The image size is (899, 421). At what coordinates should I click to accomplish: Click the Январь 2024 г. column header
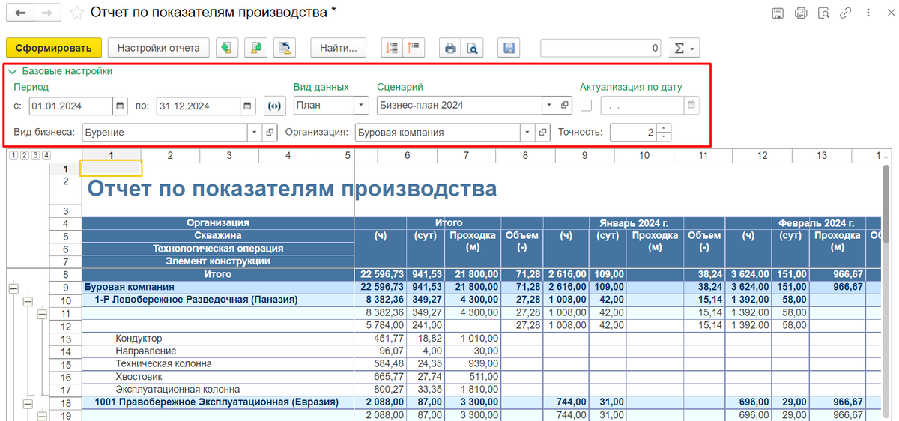pyautogui.click(x=634, y=223)
